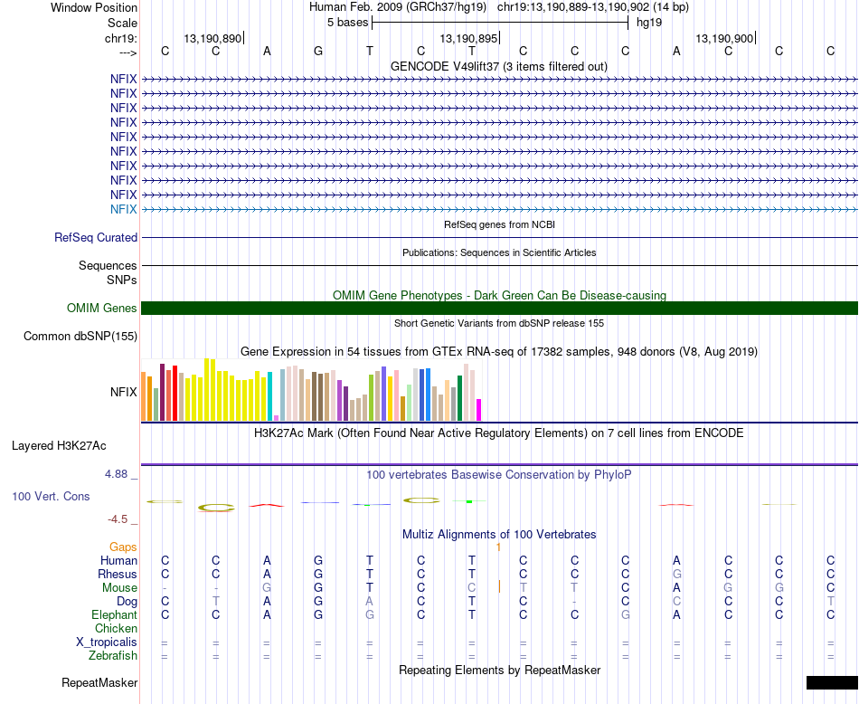Screen dimensions: 859x704
Task: Click the OMIM Genes label
Action: tap(102, 309)
